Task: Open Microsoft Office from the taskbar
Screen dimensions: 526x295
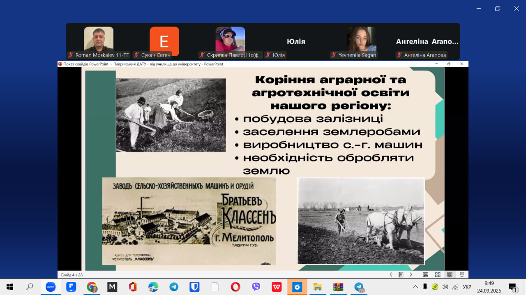Action: [133, 287]
